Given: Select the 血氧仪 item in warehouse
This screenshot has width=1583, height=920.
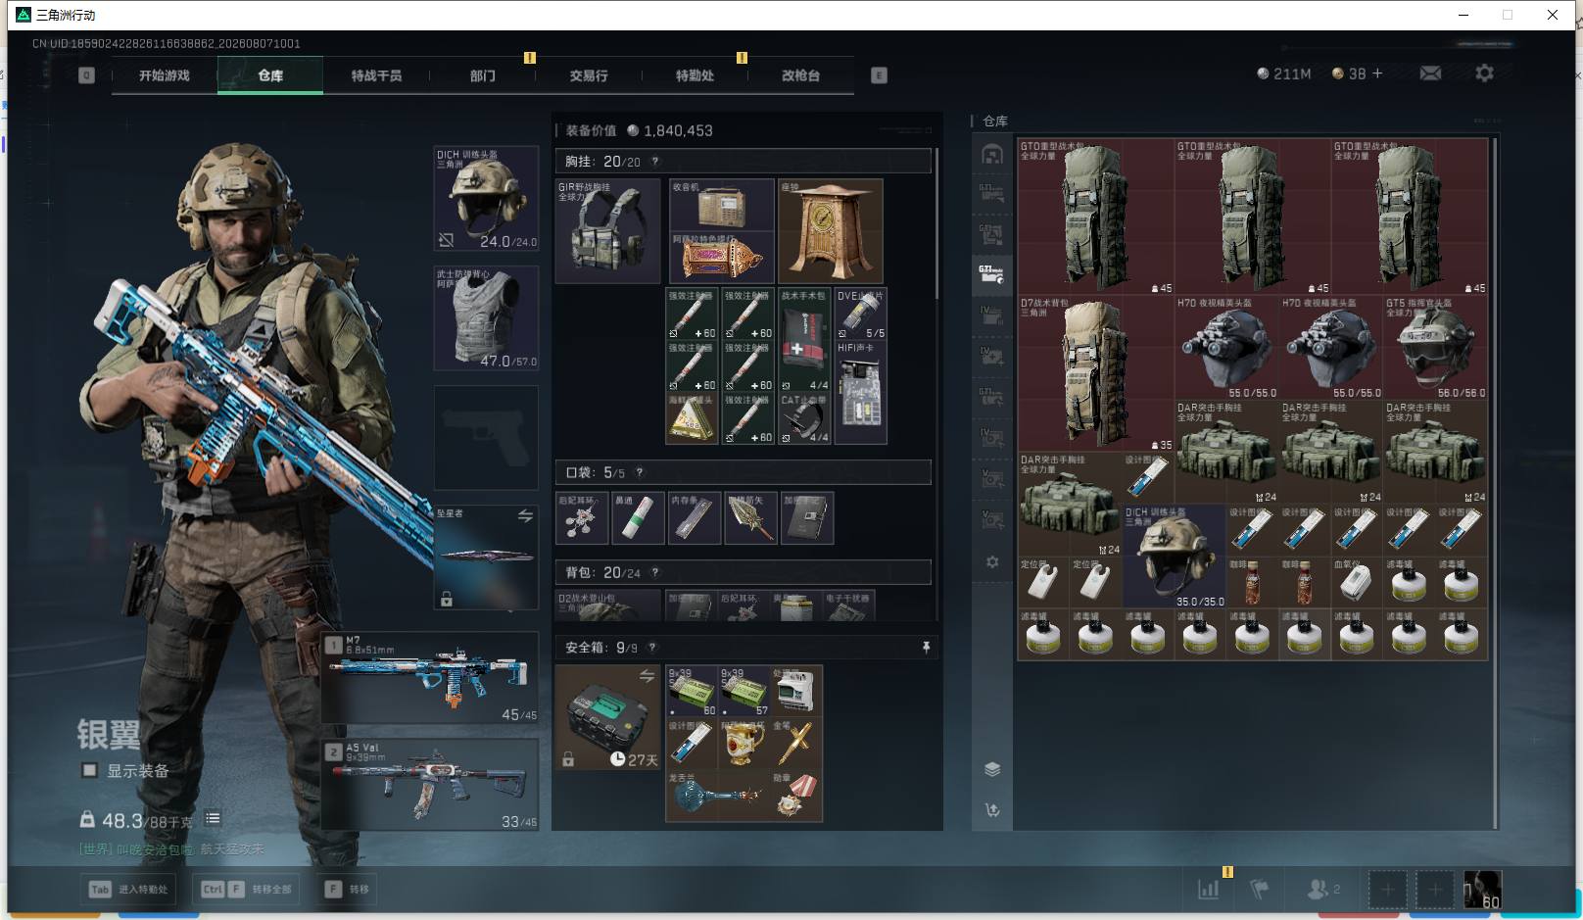Looking at the screenshot, I should coord(1358,582).
